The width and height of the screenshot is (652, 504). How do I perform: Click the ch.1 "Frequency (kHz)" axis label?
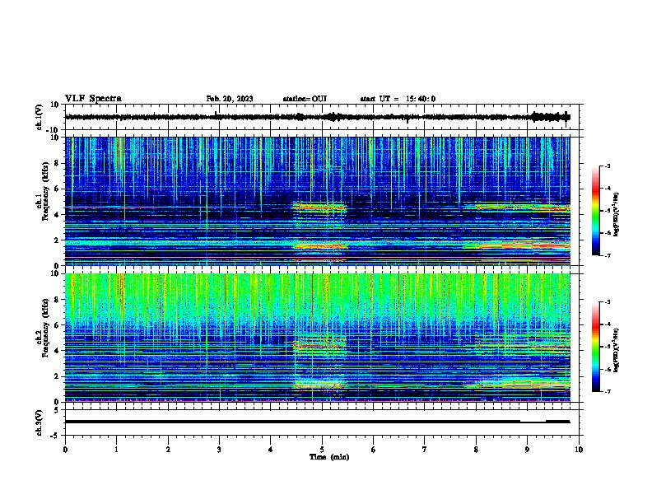(x=45, y=191)
